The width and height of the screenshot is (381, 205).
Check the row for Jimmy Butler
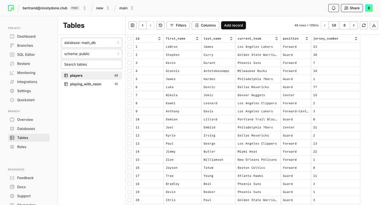tap(130, 152)
